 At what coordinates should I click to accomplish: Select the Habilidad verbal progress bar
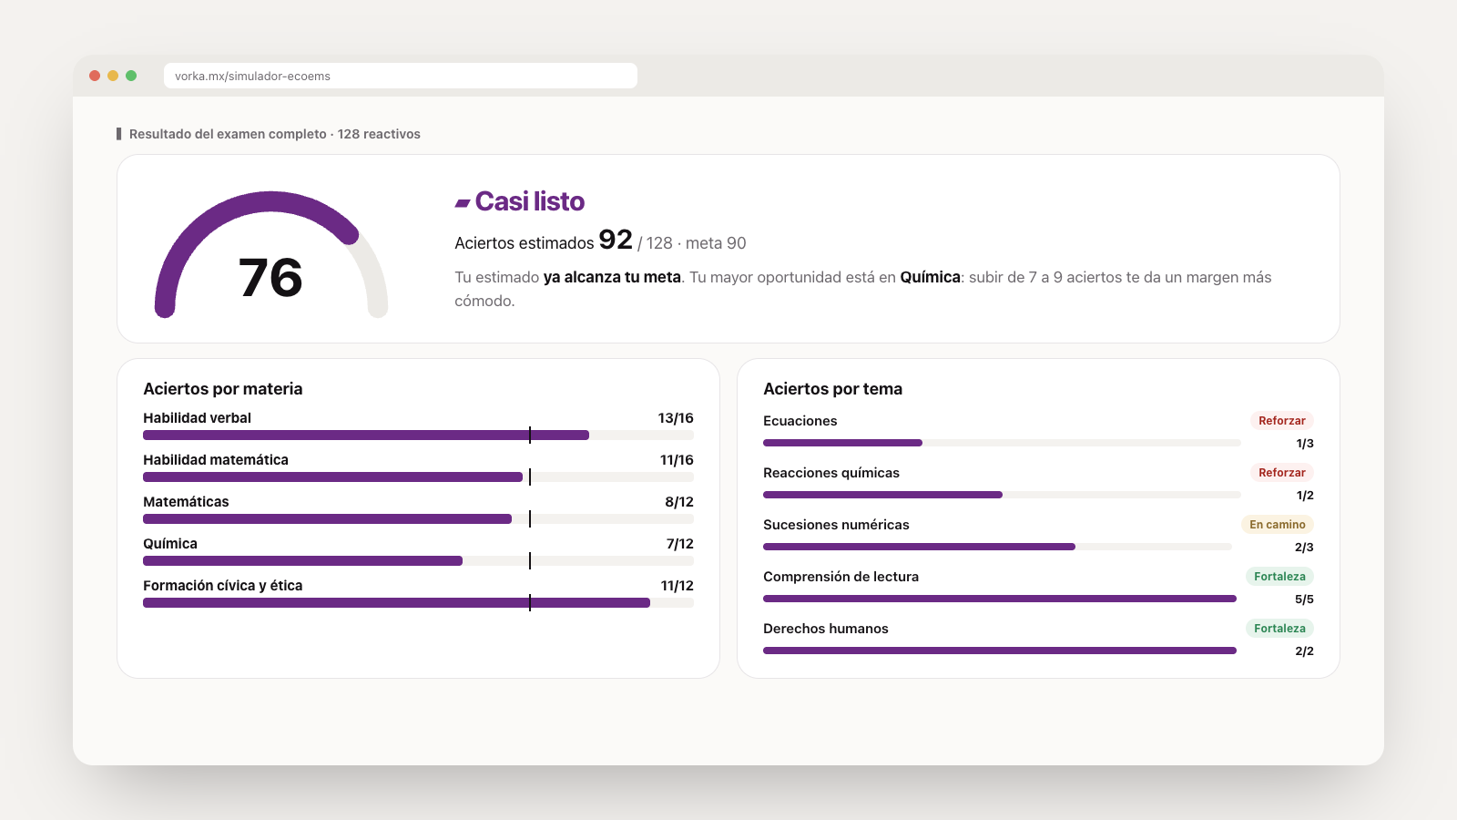418,436
